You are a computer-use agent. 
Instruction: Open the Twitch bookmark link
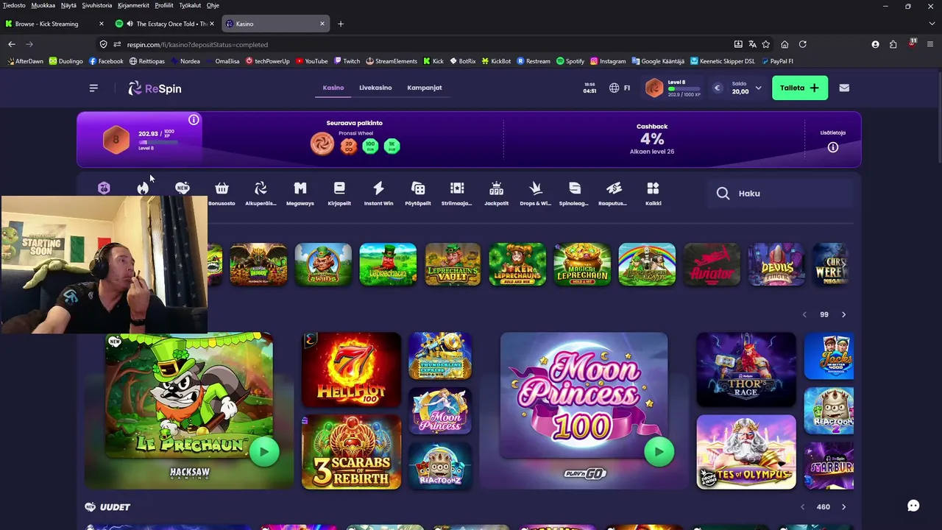(347, 61)
